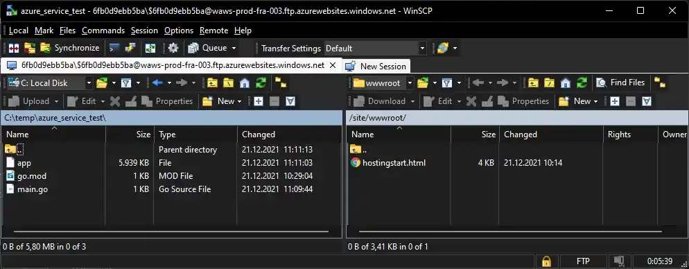Image resolution: width=689 pixels, height=269 pixels.
Task: Select hostingstart.html in remote panel
Action: 394,163
